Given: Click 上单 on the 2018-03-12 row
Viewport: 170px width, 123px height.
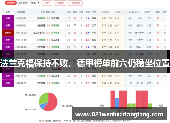Looking at the screenshot, I should point(88,18).
